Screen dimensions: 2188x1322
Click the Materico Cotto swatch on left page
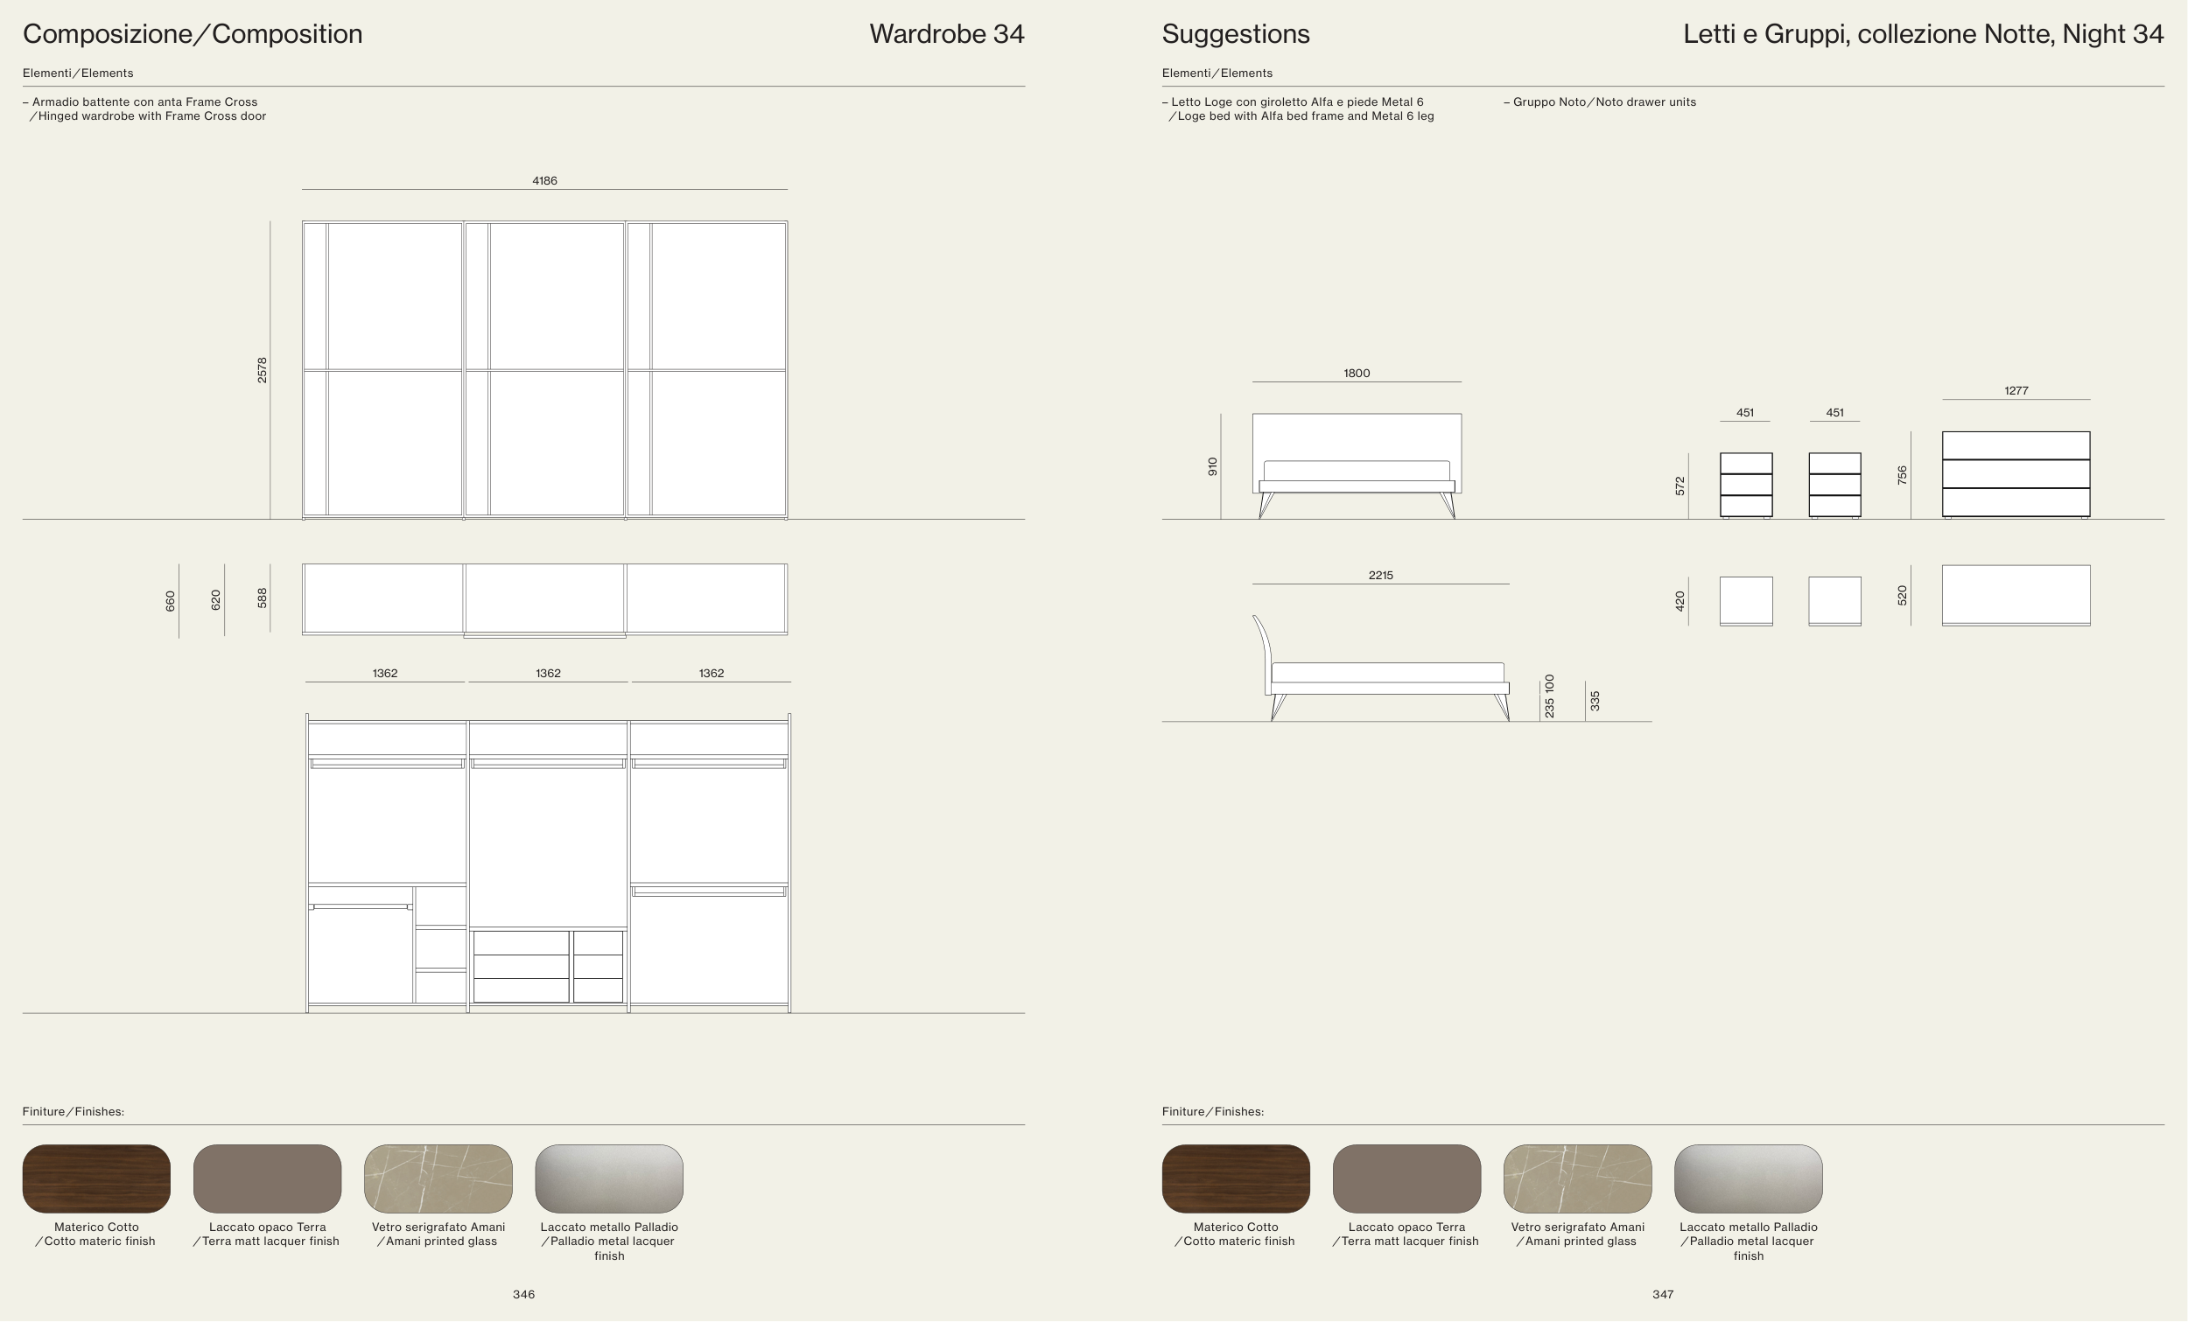pos(96,1179)
